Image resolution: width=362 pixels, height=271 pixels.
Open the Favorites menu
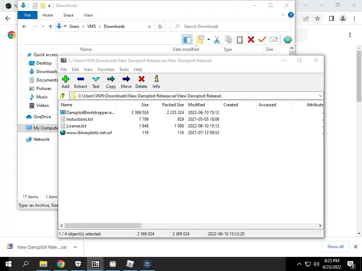click(x=106, y=70)
